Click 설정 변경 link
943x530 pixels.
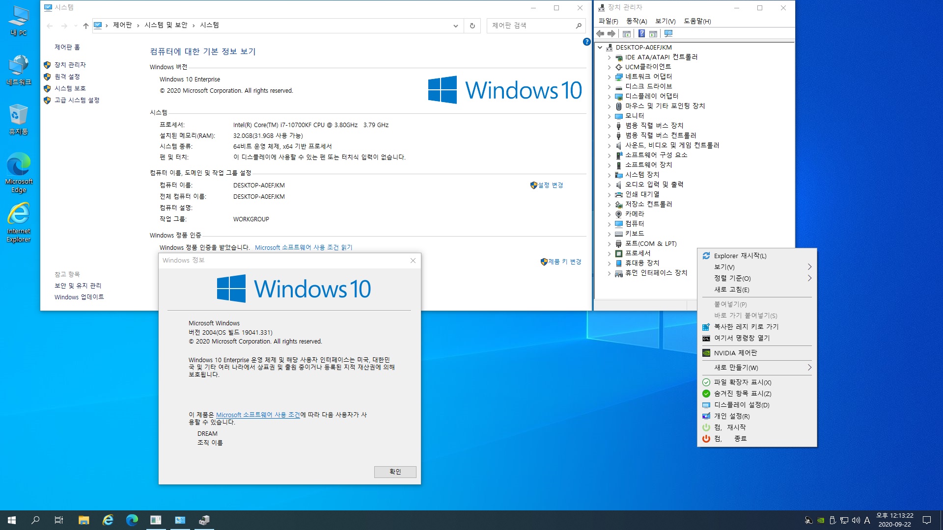point(550,185)
